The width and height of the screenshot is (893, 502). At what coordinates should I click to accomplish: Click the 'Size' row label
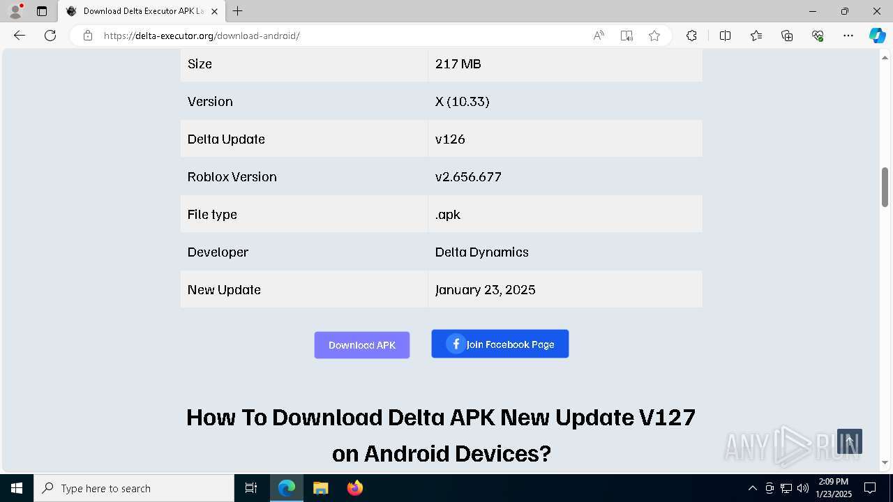point(200,63)
